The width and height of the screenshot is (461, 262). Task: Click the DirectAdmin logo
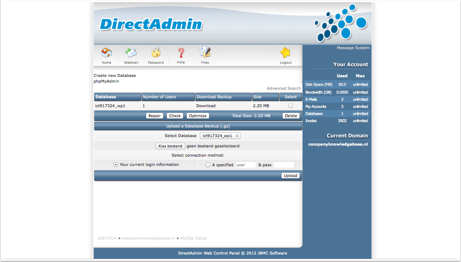coord(151,24)
